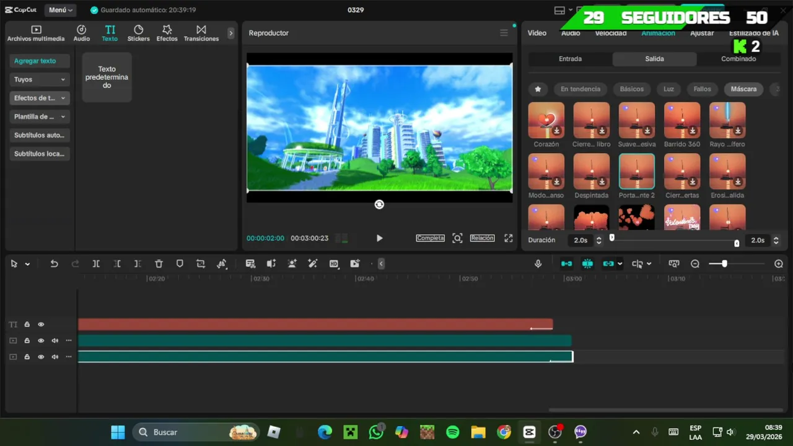This screenshot has height=446, width=793.
Task: Switch to the Entrada animation tab
Action: pos(570,59)
